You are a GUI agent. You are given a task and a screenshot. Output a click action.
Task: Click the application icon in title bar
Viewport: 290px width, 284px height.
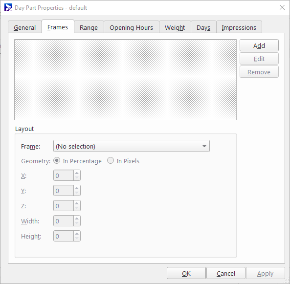click(8, 8)
